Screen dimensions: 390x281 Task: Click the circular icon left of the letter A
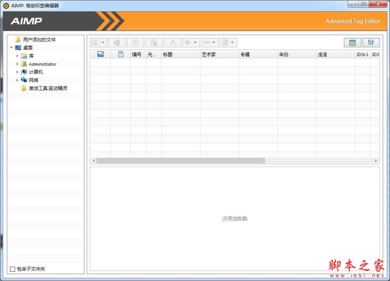(154, 42)
